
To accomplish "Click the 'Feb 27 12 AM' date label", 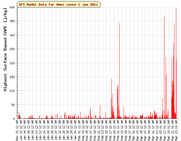I will click(130, 130).
